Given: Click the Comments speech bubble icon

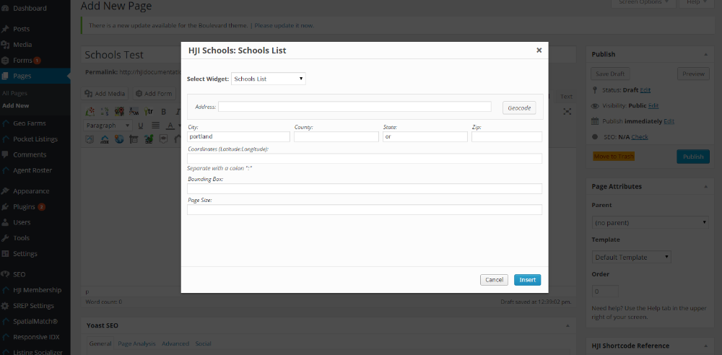Looking at the screenshot, I should 5,154.
